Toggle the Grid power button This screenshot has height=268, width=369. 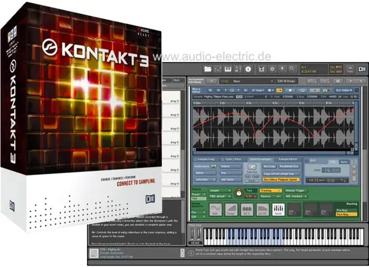click(x=307, y=161)
